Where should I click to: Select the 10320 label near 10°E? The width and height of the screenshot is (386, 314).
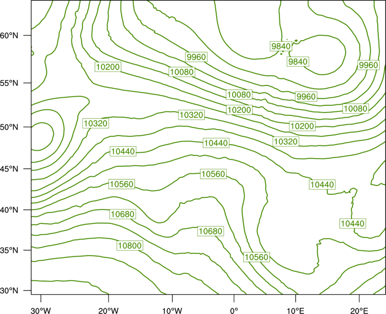click(286, 142)
